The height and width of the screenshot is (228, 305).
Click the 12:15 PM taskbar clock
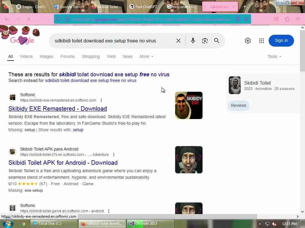point(289,224)
